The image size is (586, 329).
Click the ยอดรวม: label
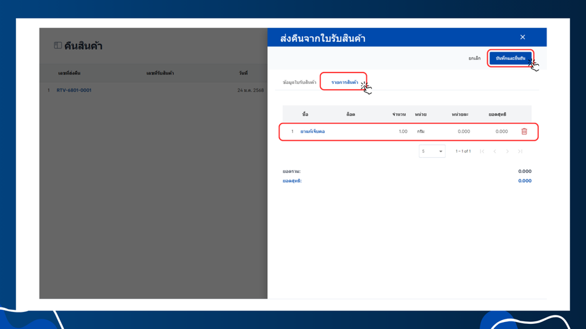[x=292, y=171]
